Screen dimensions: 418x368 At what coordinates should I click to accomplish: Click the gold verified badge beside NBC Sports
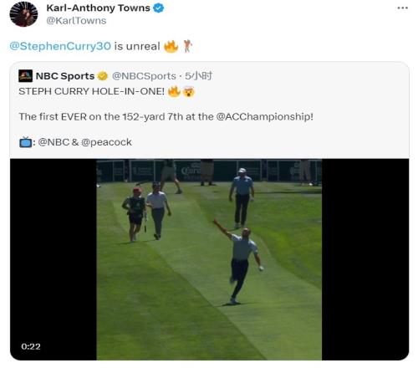point(103,76)
